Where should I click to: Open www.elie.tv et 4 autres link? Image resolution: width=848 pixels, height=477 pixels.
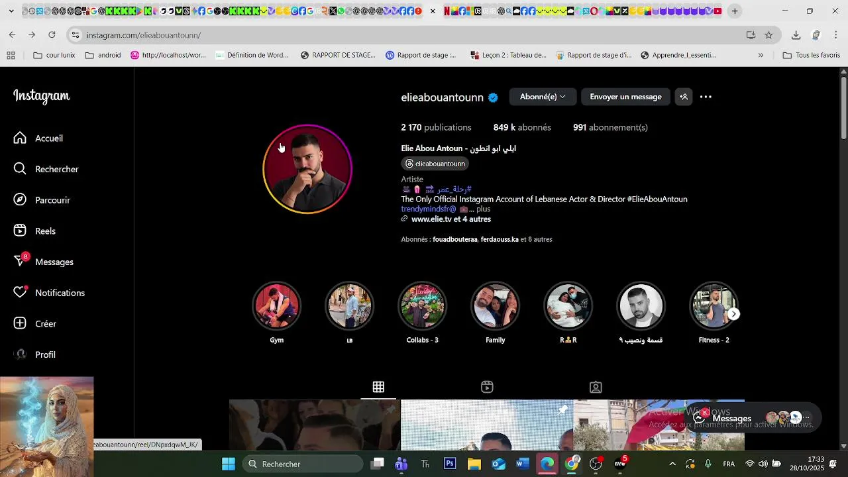[x=451, y=219]
